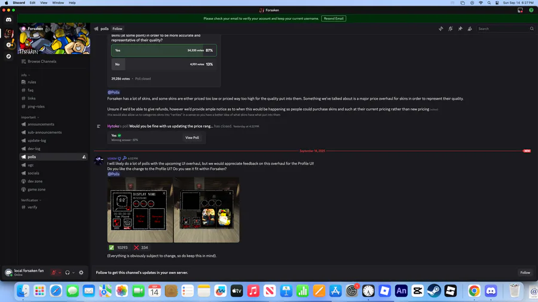This screenshot has height=302, width=538.
Task: Open pinned messages pin icon
Action: (x=460, y=29)
